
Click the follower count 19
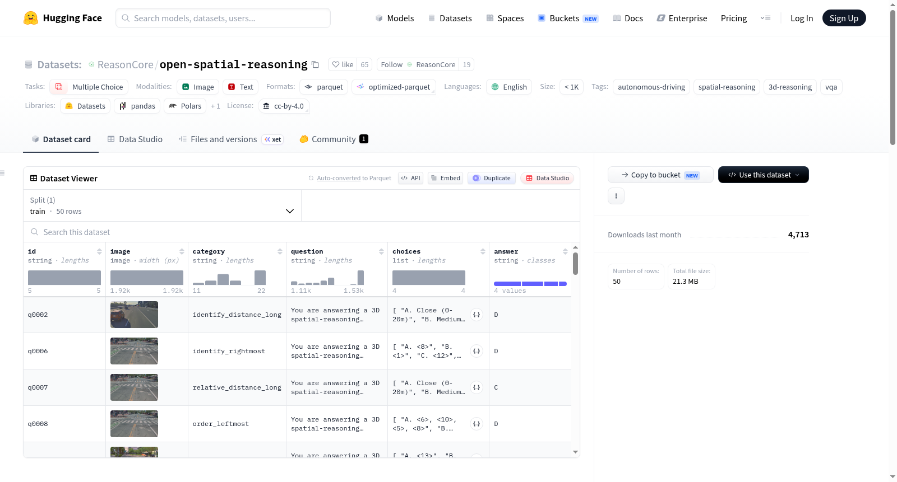click(466, 64)
